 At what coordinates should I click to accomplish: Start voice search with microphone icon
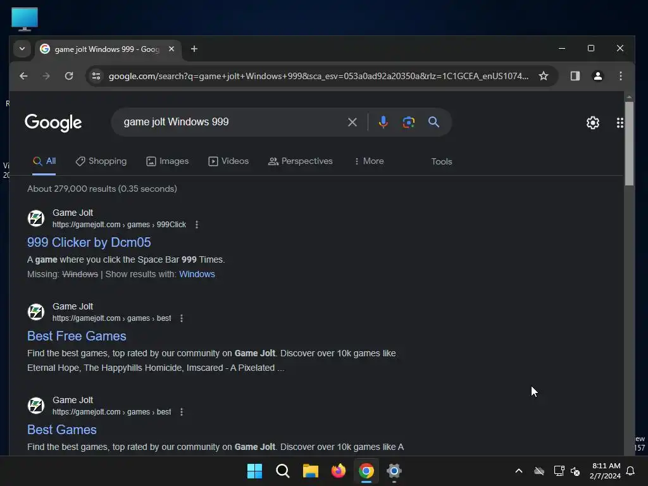click(383, 122)
